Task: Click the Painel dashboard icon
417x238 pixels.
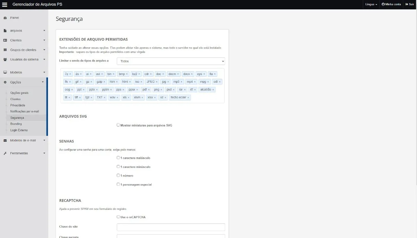Action: (x=5, y=18)
